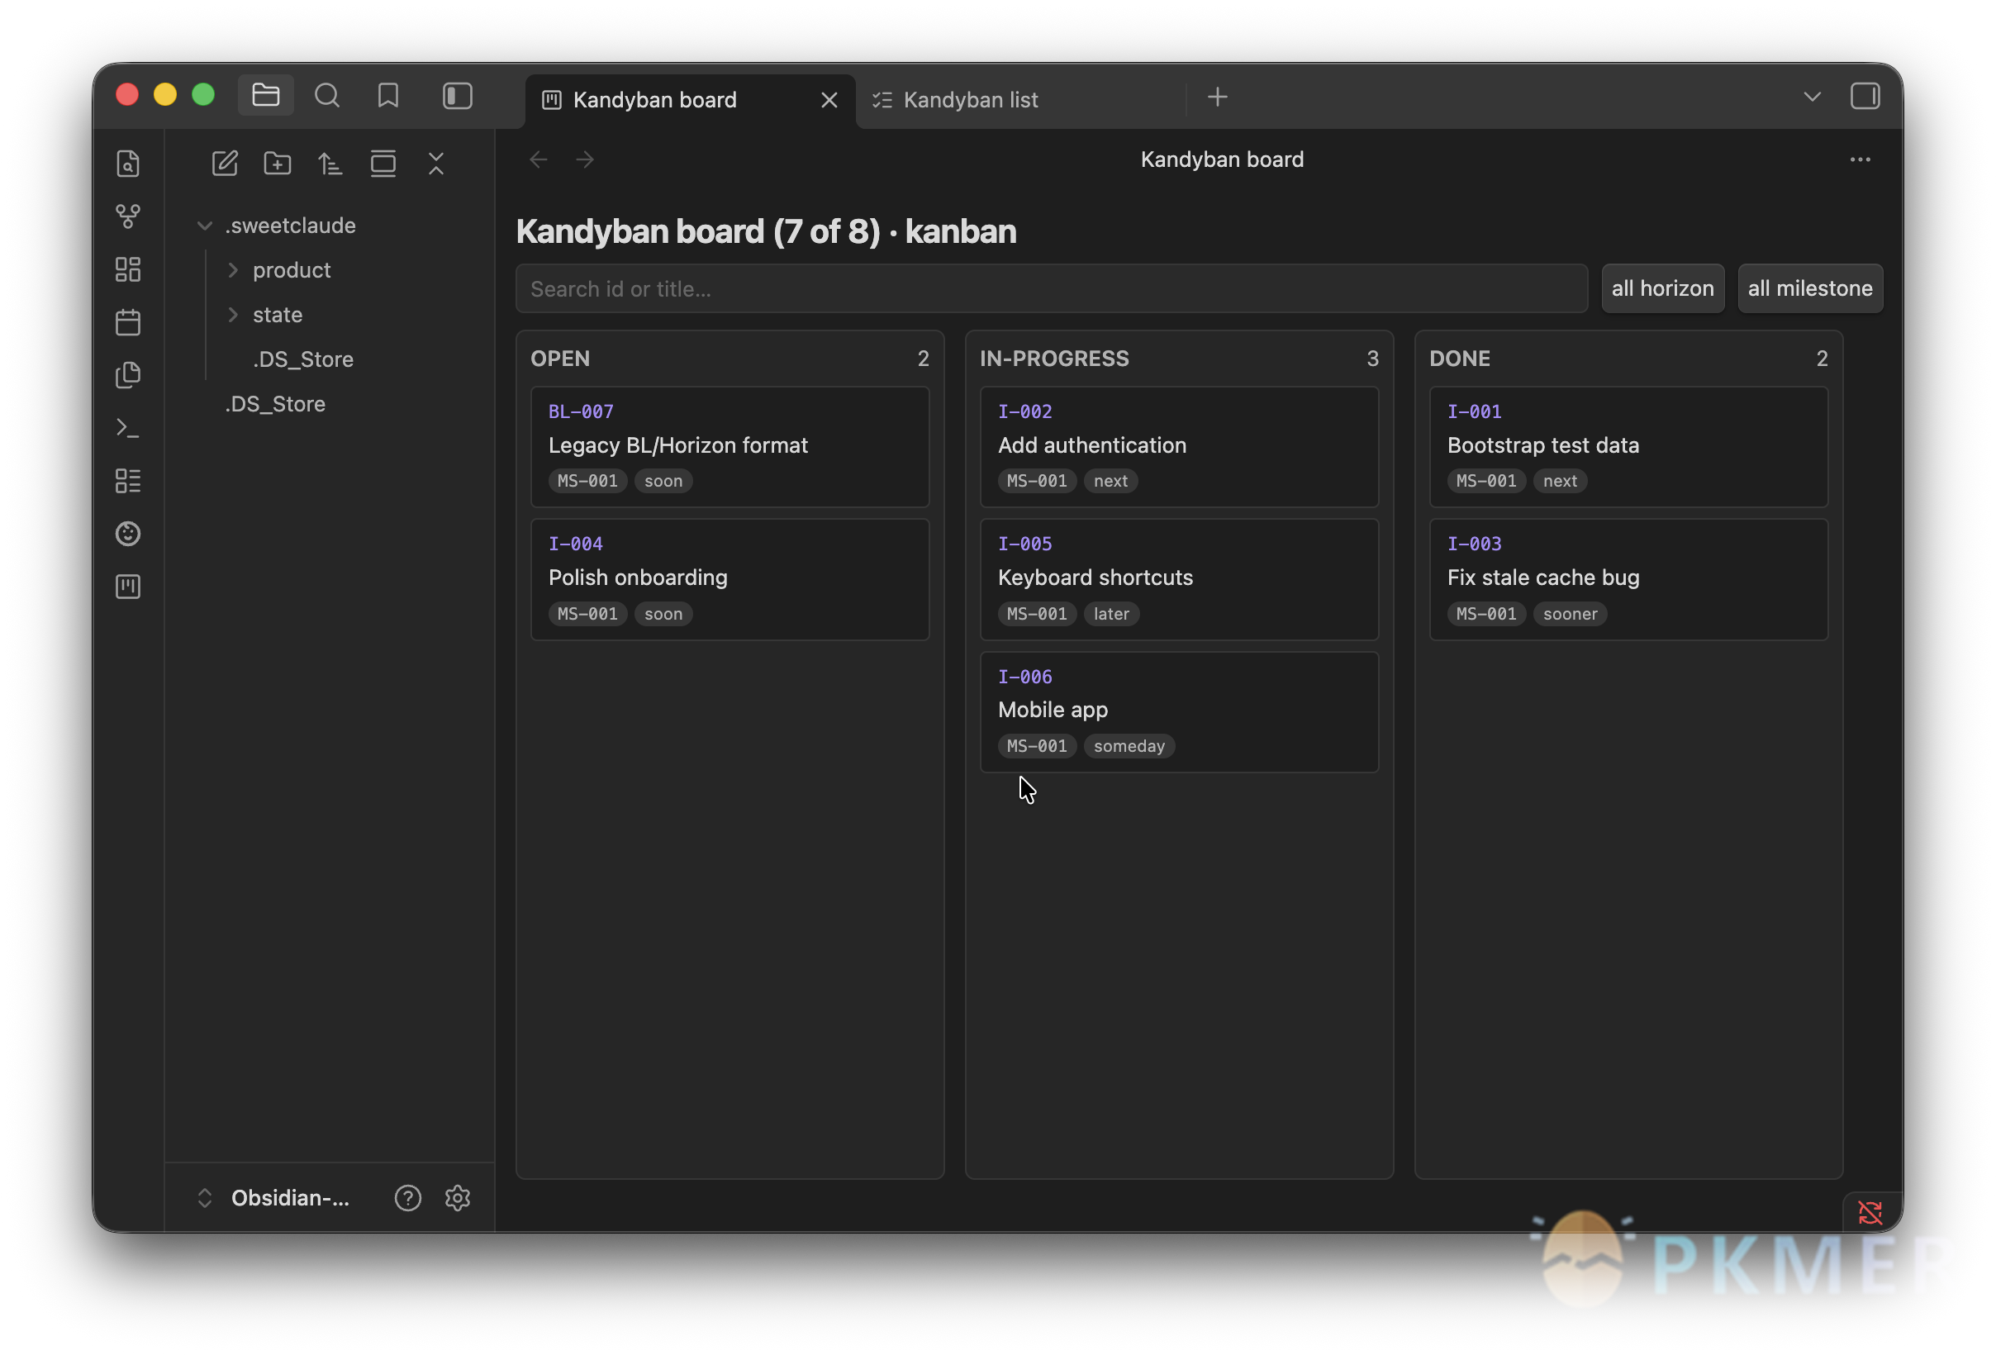Create a new folder icon
Image resolution: width=1996 pixels, height=1355 pixels.
(278, 163)
